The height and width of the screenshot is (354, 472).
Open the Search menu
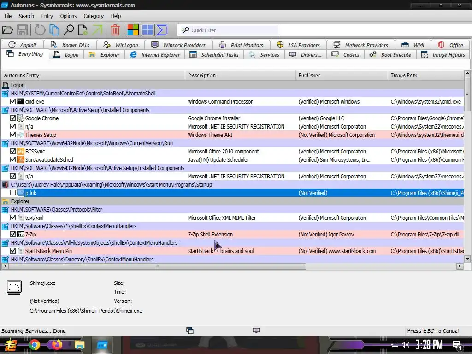(x=26, y=16)
